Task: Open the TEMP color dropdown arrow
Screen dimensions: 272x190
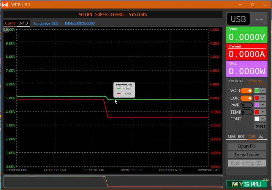Action: (x=263, y=112)
